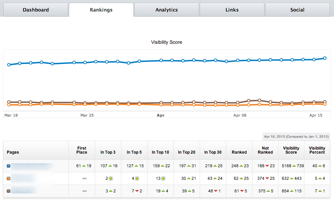
Task: Open the Analytics tab
Action: (167, 10)
